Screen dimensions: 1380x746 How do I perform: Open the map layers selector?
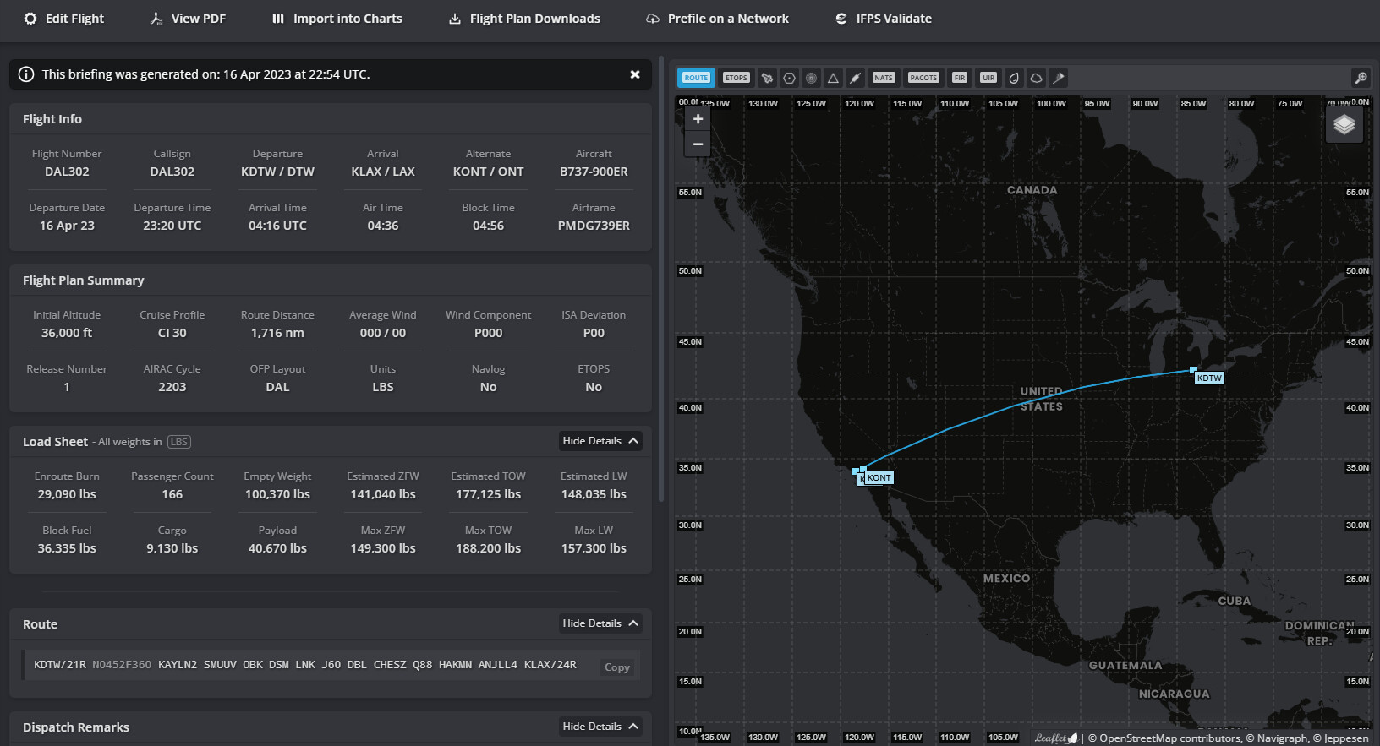[x=1344, y=125]
